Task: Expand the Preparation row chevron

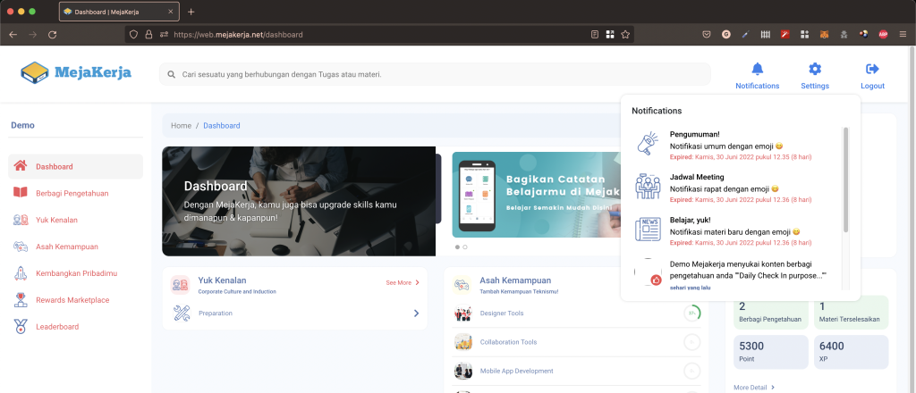Action: pos(417,314)
